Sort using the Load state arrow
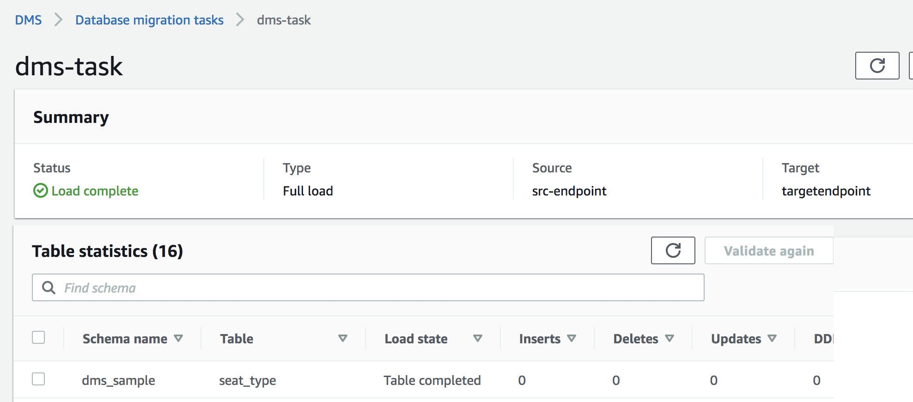The width and height of the screenshot is (913, 402). [x=478, y=339]
